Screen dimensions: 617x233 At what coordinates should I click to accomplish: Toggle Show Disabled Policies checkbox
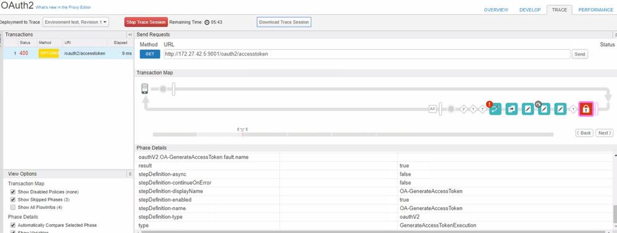point(13,192)
